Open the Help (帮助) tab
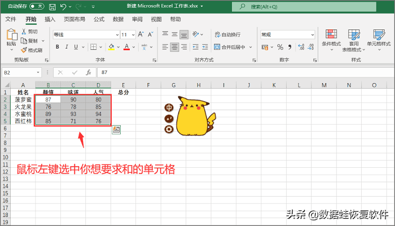This screenshot has height=226, width=395. [175, 19]
